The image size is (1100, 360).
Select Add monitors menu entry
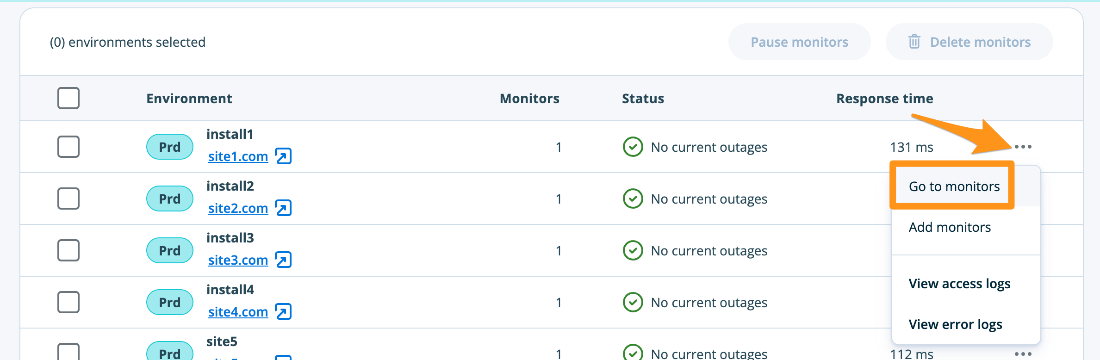point(950,227)
